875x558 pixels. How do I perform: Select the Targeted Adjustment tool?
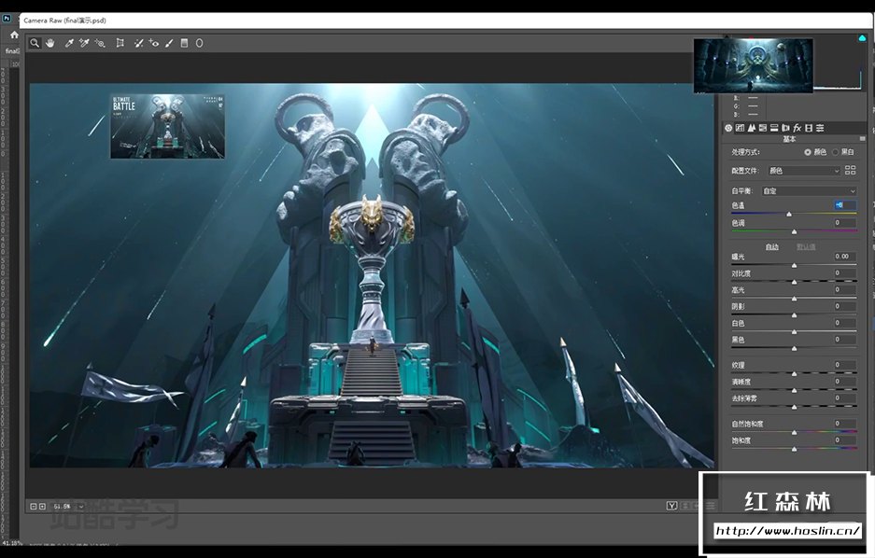click(x=100, y=43)
